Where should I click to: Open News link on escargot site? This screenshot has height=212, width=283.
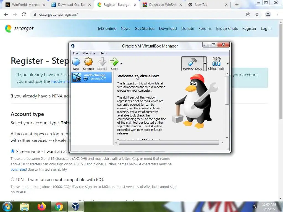click(x=125, y=28)
